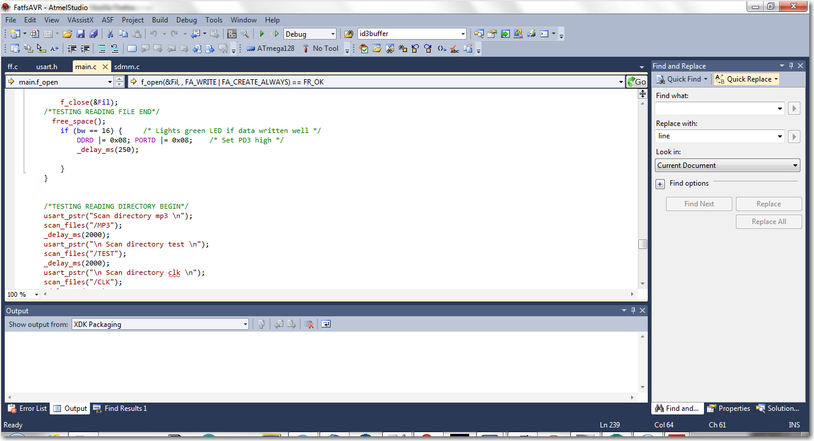Open the main.f_open scope dropdown
The image size is (814, 441).
109,82
